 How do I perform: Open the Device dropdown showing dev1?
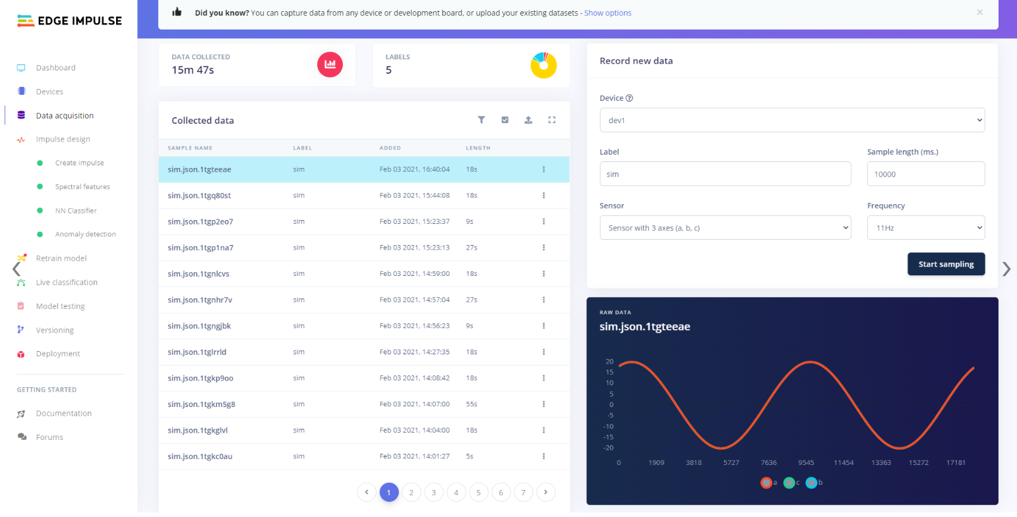point(792,120)
